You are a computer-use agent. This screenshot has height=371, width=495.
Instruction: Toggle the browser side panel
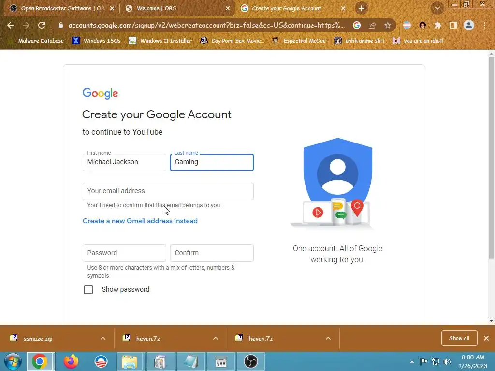453,25
